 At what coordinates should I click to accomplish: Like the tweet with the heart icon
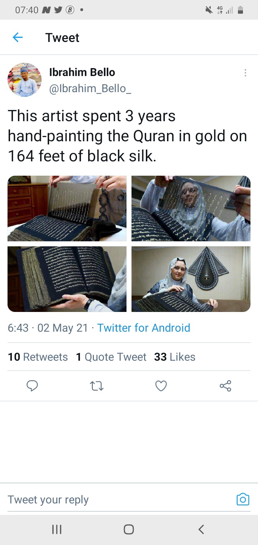(x=161, y=386)
